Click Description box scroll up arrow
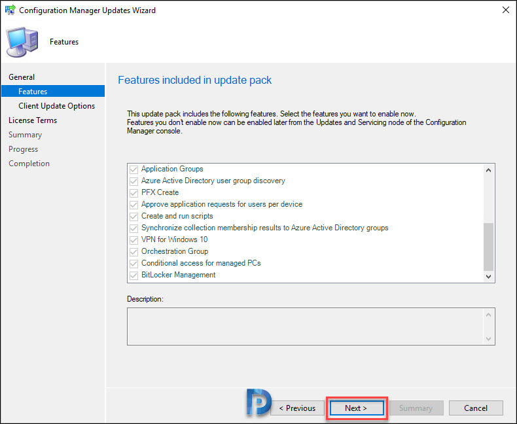The image size is (517, 424). pos(489,315)
